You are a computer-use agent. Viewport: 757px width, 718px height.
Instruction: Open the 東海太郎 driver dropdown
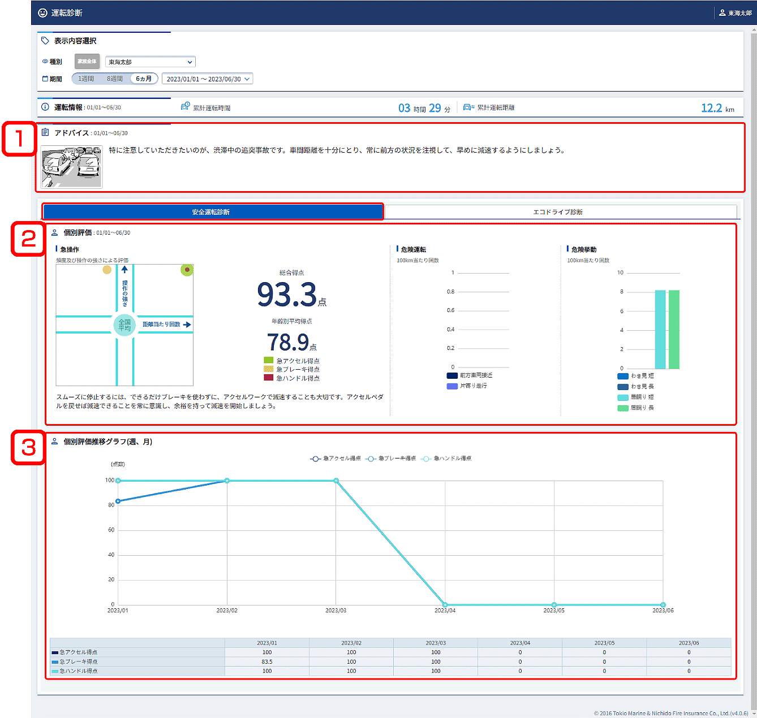[150, 62]
